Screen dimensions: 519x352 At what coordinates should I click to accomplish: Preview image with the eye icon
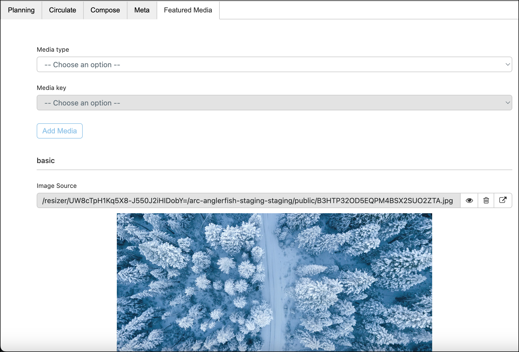point(469,201)
